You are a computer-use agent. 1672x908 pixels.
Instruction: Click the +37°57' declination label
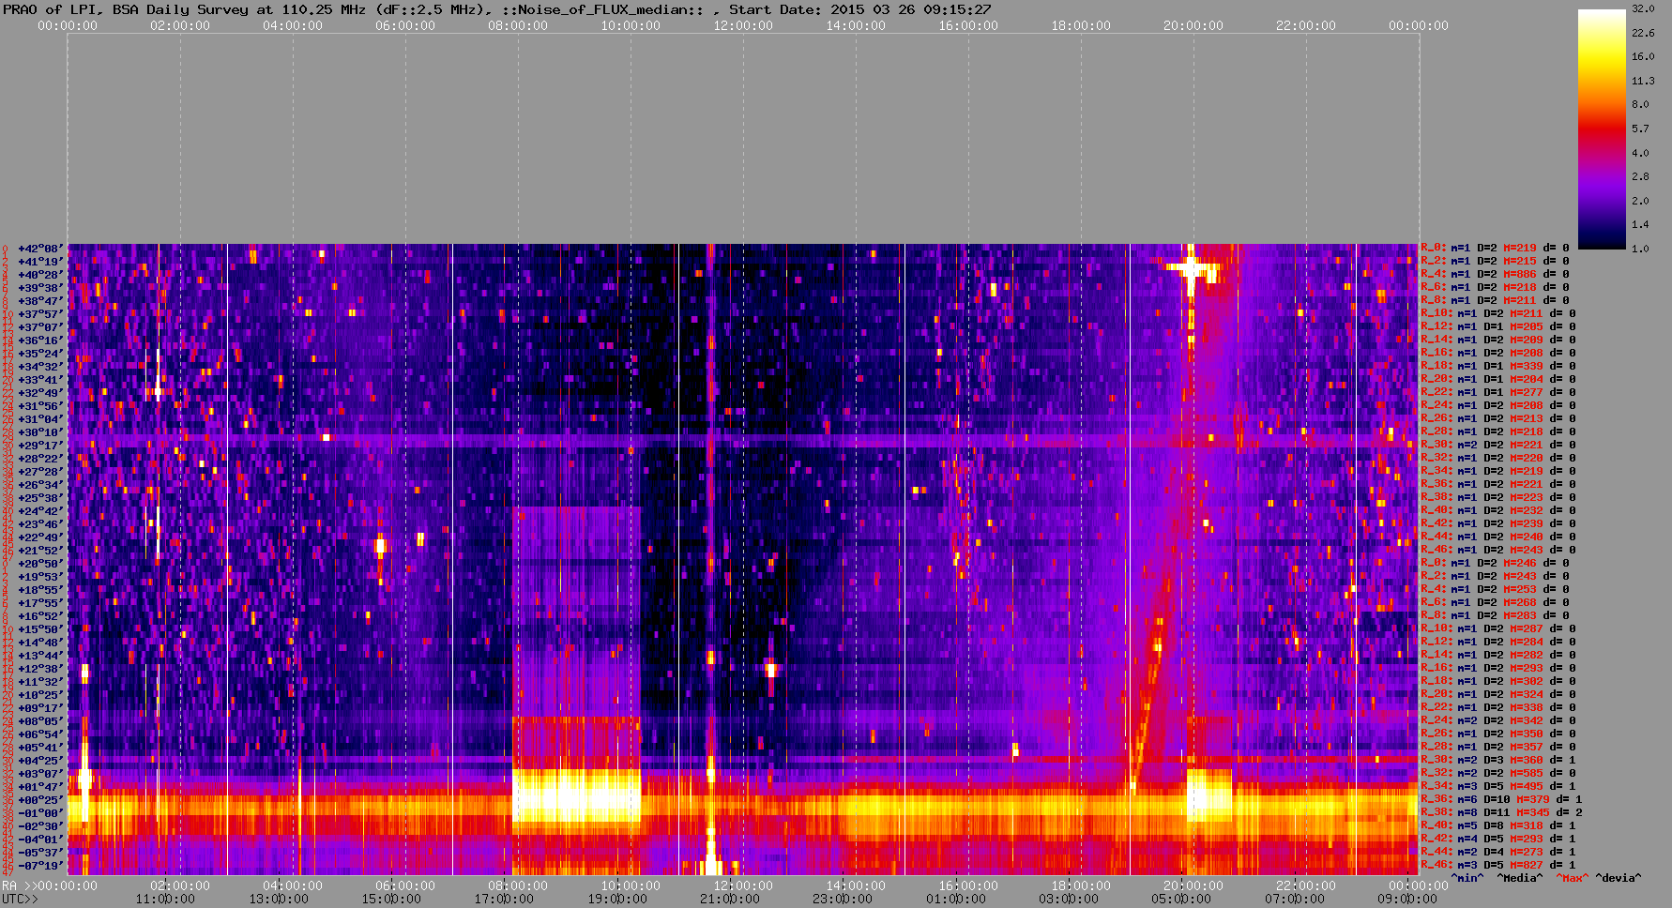pos(40,314)
